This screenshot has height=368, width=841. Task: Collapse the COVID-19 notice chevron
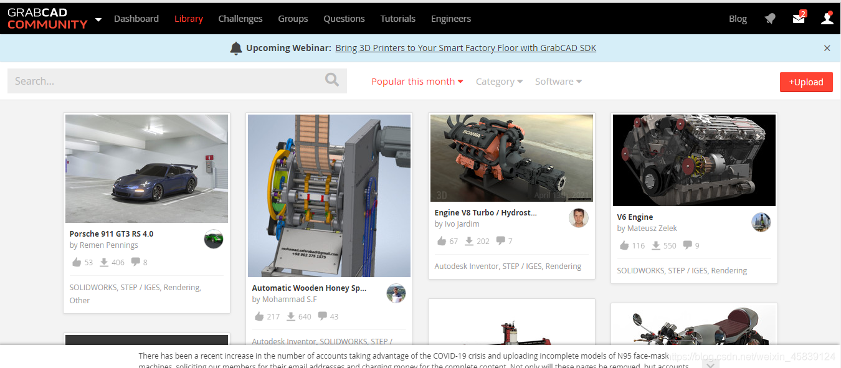709,363
